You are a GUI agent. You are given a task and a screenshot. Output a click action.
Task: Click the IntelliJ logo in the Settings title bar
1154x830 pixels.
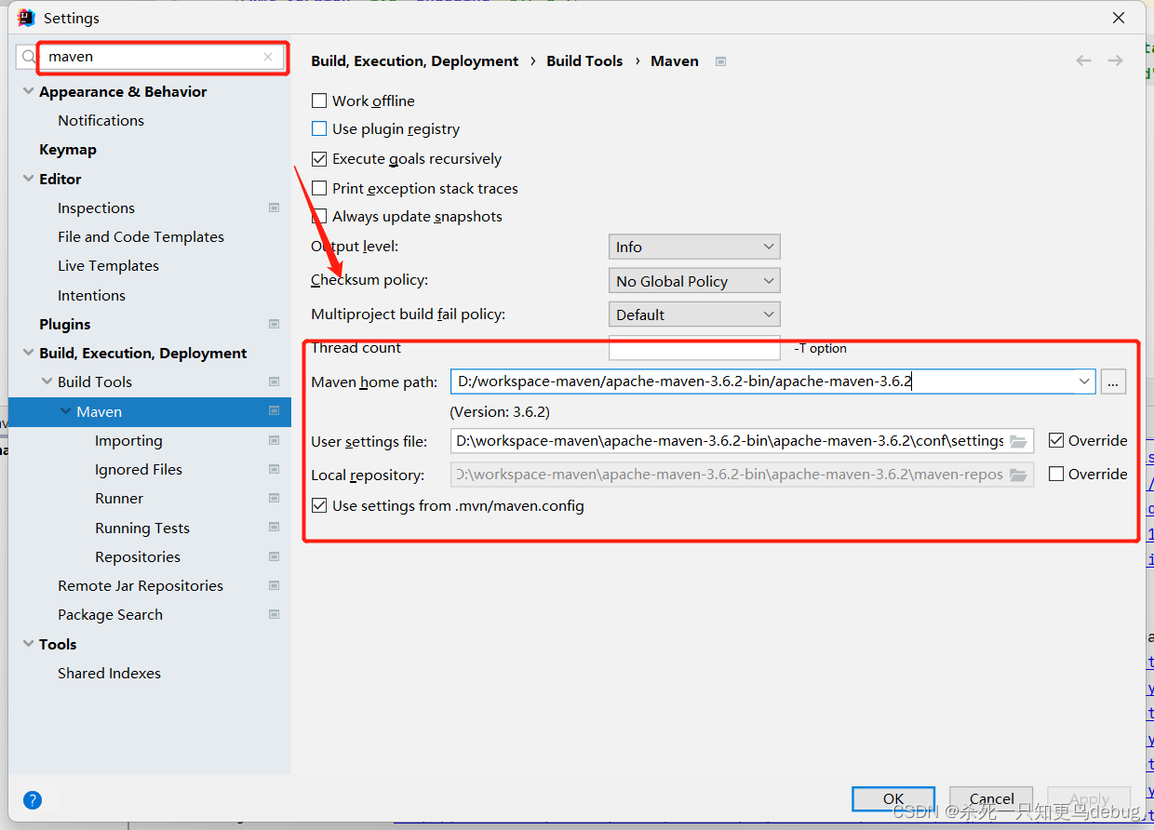pos(26,18)
